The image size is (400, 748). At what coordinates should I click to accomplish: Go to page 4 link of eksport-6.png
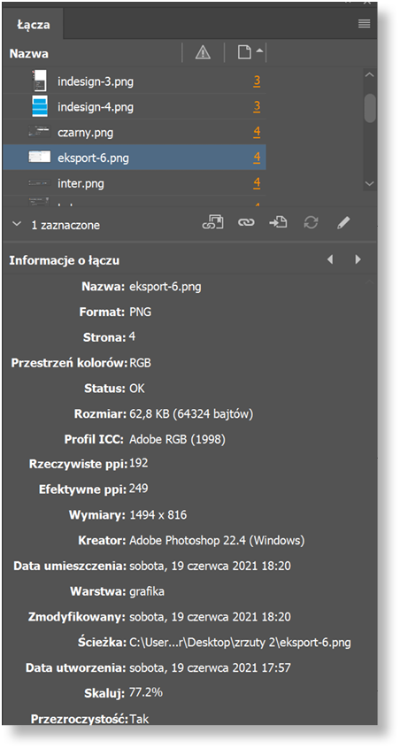point(257,158)
